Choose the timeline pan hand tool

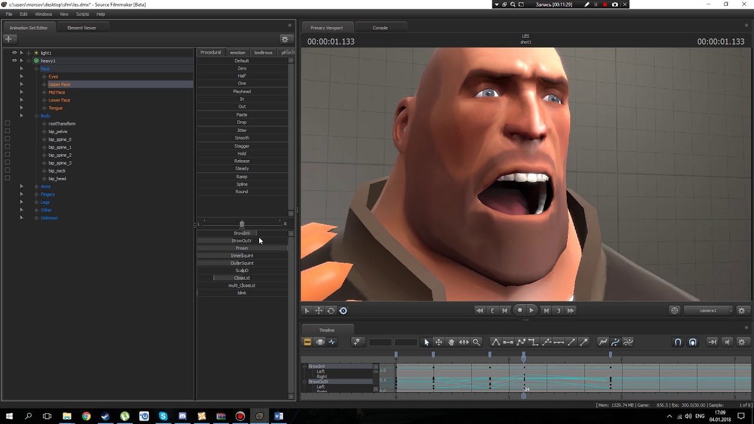coord(451,342)
